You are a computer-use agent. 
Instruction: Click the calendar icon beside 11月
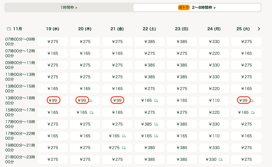[x=9, y=29]
